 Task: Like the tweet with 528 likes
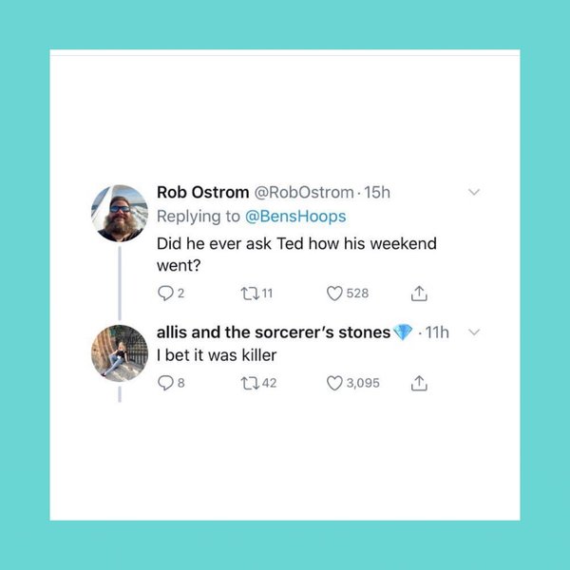click(332, 294)
